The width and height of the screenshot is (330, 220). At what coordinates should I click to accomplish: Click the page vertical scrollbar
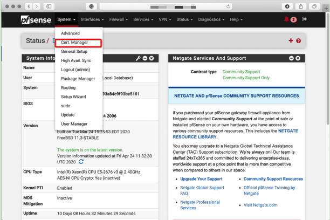pos(328,70)
